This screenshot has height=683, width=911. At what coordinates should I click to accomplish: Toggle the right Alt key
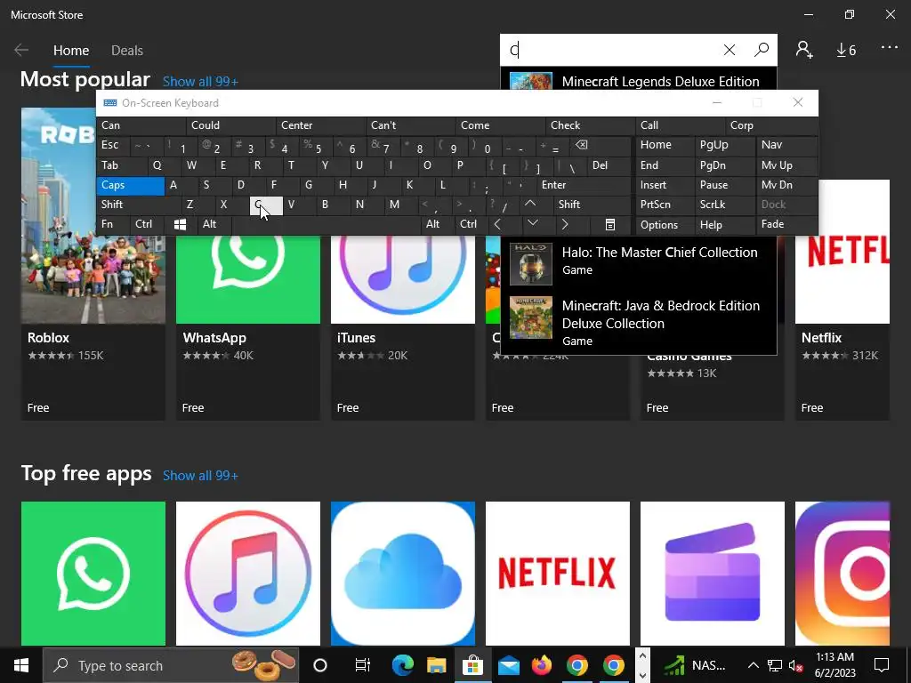(436, 224)
